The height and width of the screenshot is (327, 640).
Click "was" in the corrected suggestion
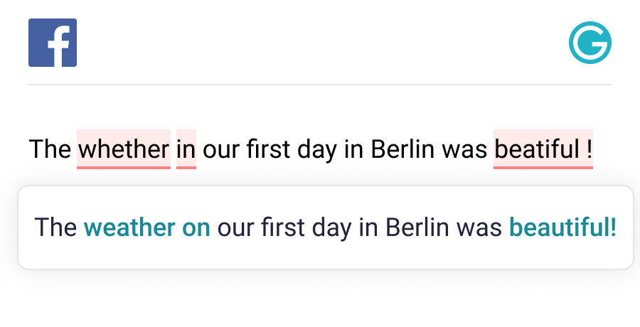pyautogui.click(x=479, y=227)
